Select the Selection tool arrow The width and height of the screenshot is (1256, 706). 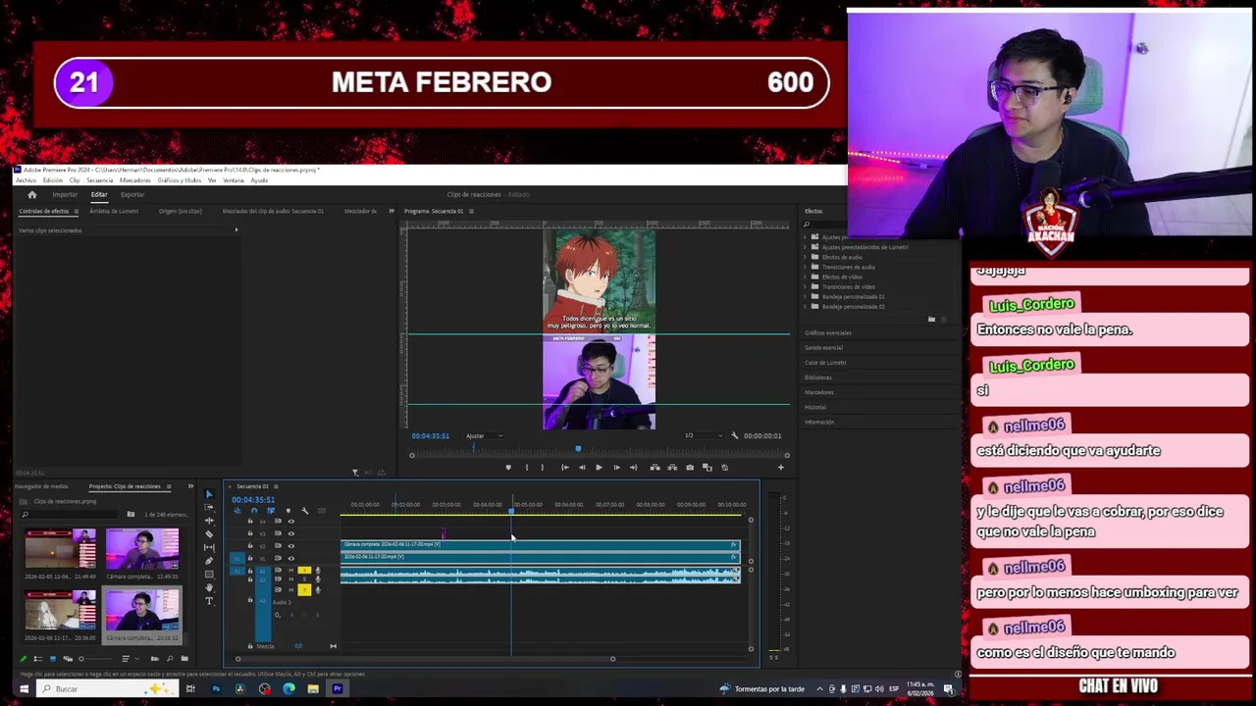tap(209, 494)
